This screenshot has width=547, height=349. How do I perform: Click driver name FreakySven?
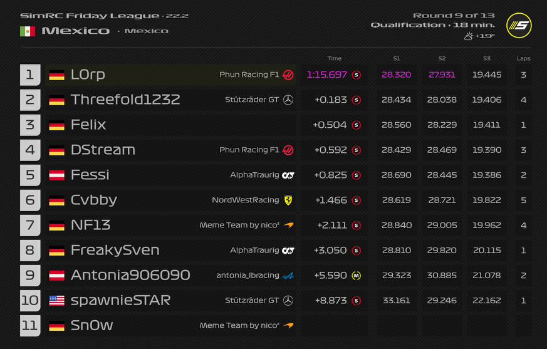click(115, 250)
